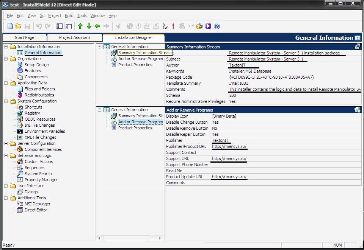Open the Project menu
This screenshot has width=364, height=250.
click(55, 16)
